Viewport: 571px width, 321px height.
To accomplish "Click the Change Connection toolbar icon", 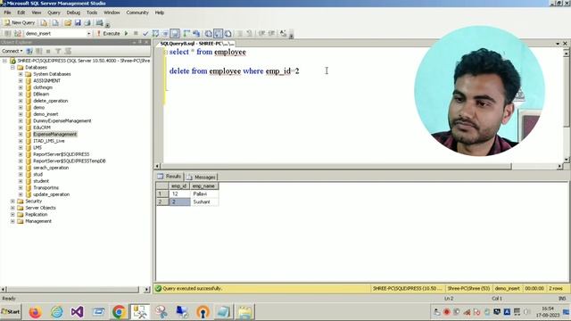I will (18, 34).
